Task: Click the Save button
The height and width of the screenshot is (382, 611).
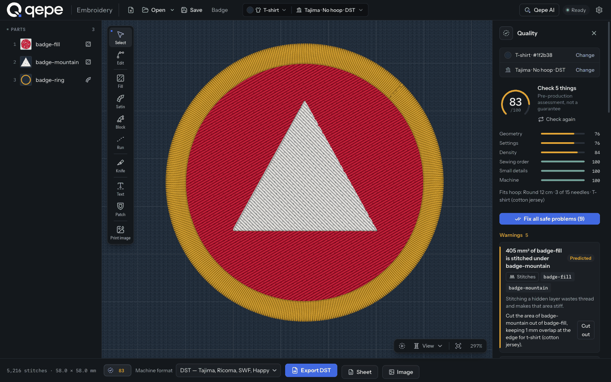Action: coord(192,10)
